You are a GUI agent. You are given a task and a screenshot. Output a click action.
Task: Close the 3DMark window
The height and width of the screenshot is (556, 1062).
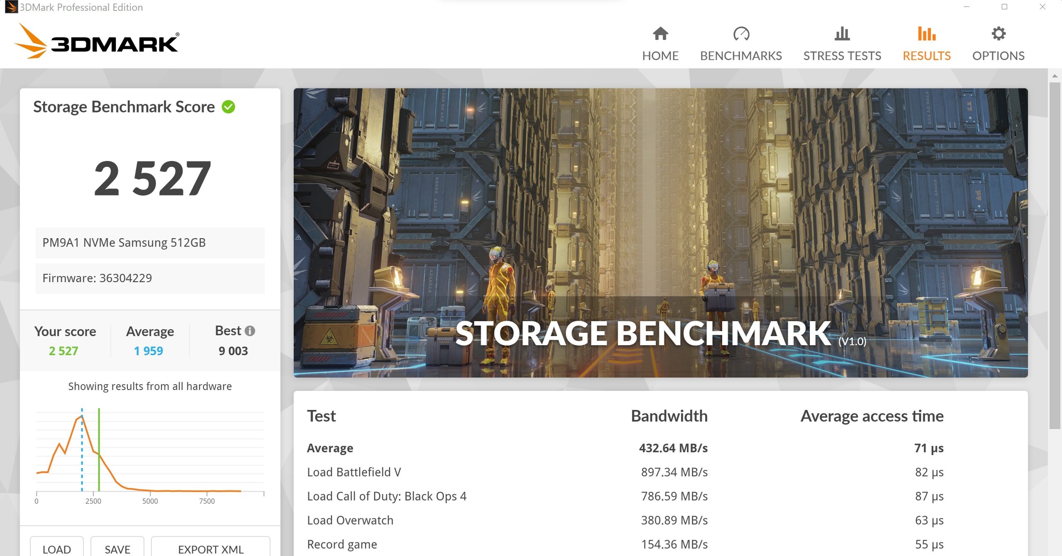click(x=1043, y=7)
